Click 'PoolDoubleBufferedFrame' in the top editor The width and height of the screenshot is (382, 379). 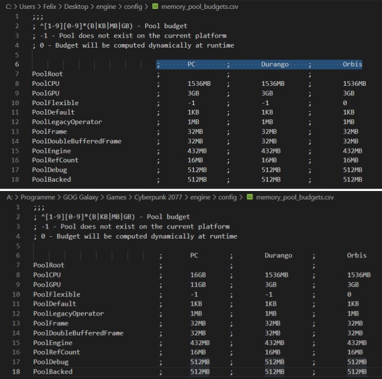point(77,141)
